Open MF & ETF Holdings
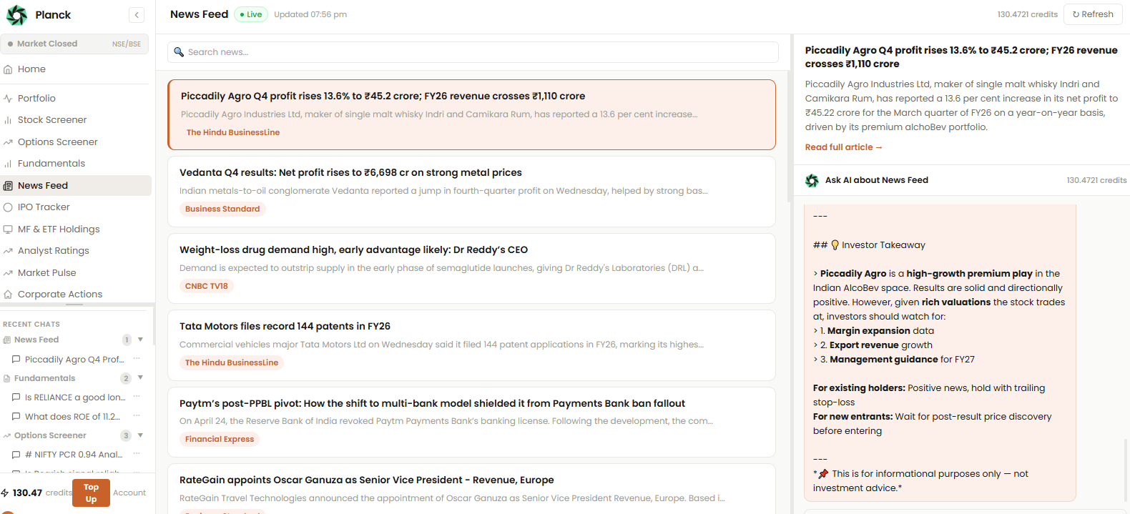 coord(59,229)
